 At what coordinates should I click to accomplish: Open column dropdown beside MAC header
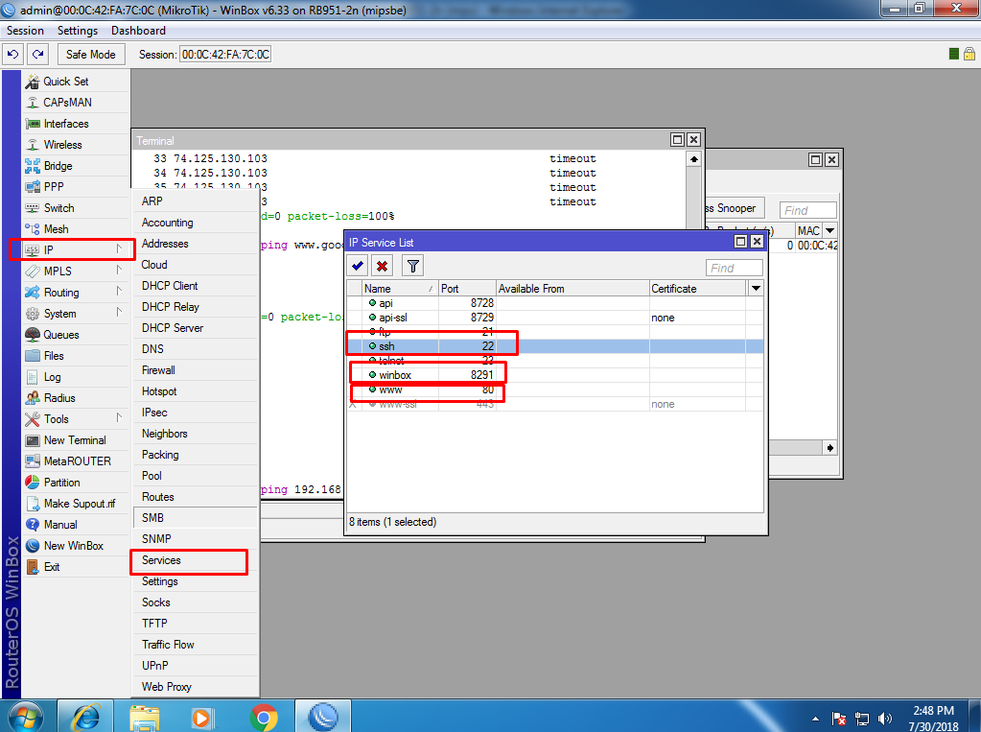[x=829, y=230]
